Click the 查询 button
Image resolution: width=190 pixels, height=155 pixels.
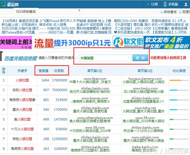(x=140, y=58)
